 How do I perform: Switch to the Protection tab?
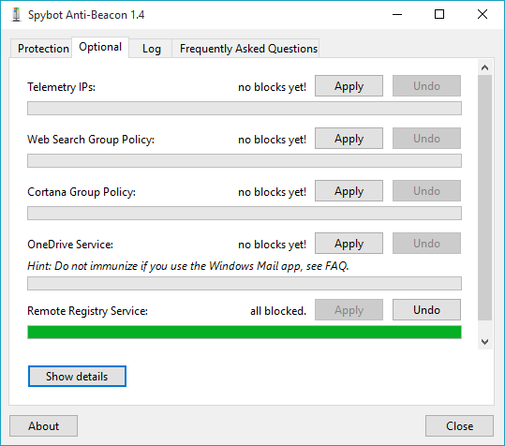tap(41, 49)
